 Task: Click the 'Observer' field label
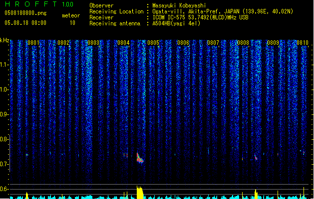pos(101,5)
